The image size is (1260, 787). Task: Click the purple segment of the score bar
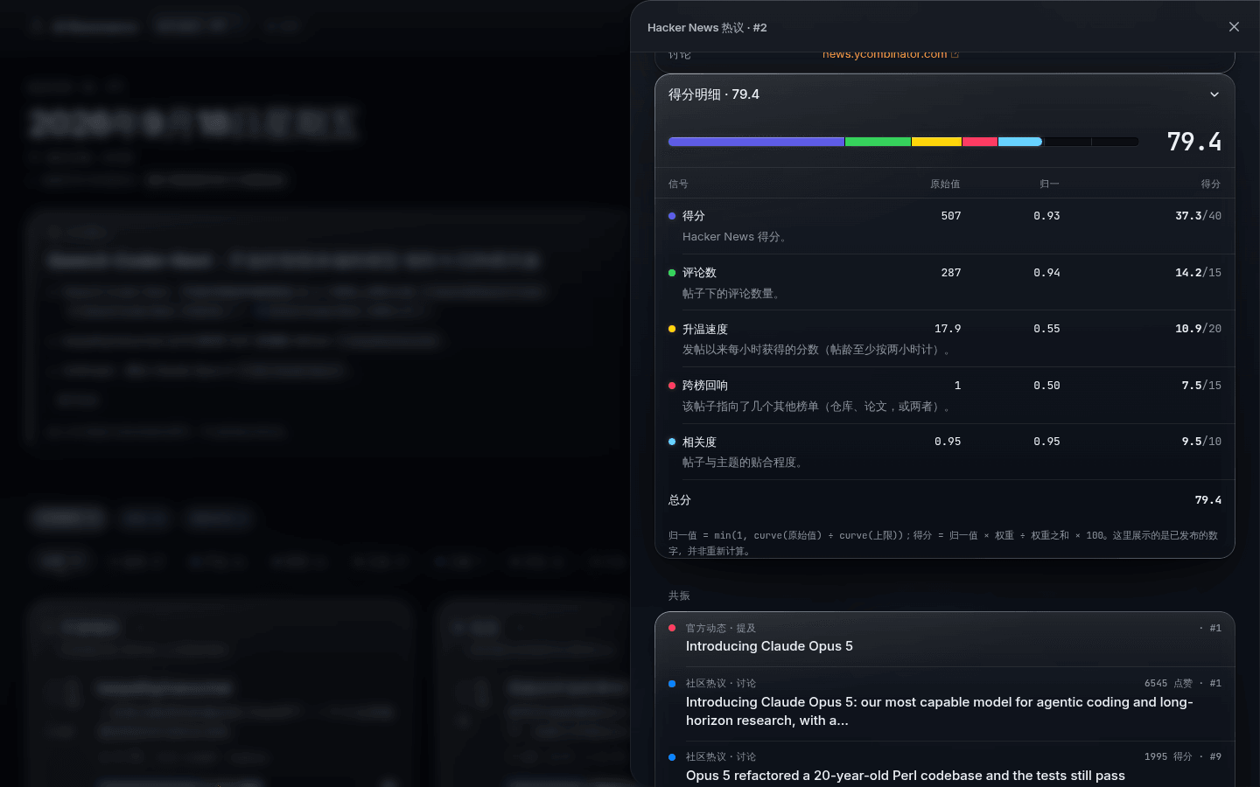[756, 142]
